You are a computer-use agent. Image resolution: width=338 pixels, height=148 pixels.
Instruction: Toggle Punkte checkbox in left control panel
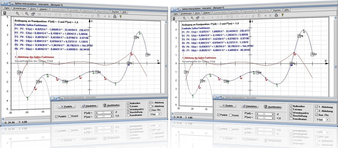tap(57, 116)
